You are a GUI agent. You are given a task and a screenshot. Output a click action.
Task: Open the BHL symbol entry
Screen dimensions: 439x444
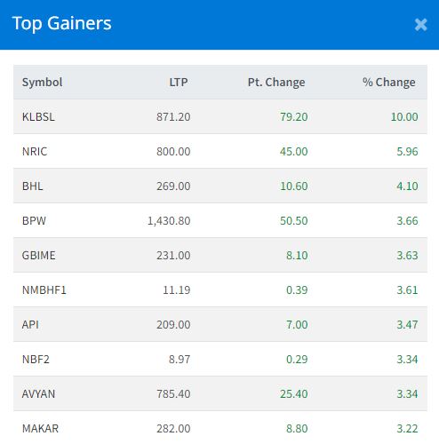33,186
